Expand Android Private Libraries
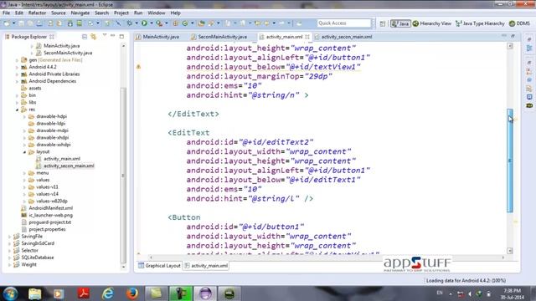The width and height of the screenshot is (536, 301). (x=17, y=74)
